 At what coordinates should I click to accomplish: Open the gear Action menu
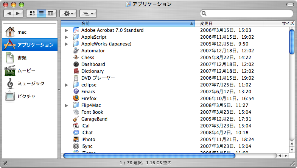(68, 13)
